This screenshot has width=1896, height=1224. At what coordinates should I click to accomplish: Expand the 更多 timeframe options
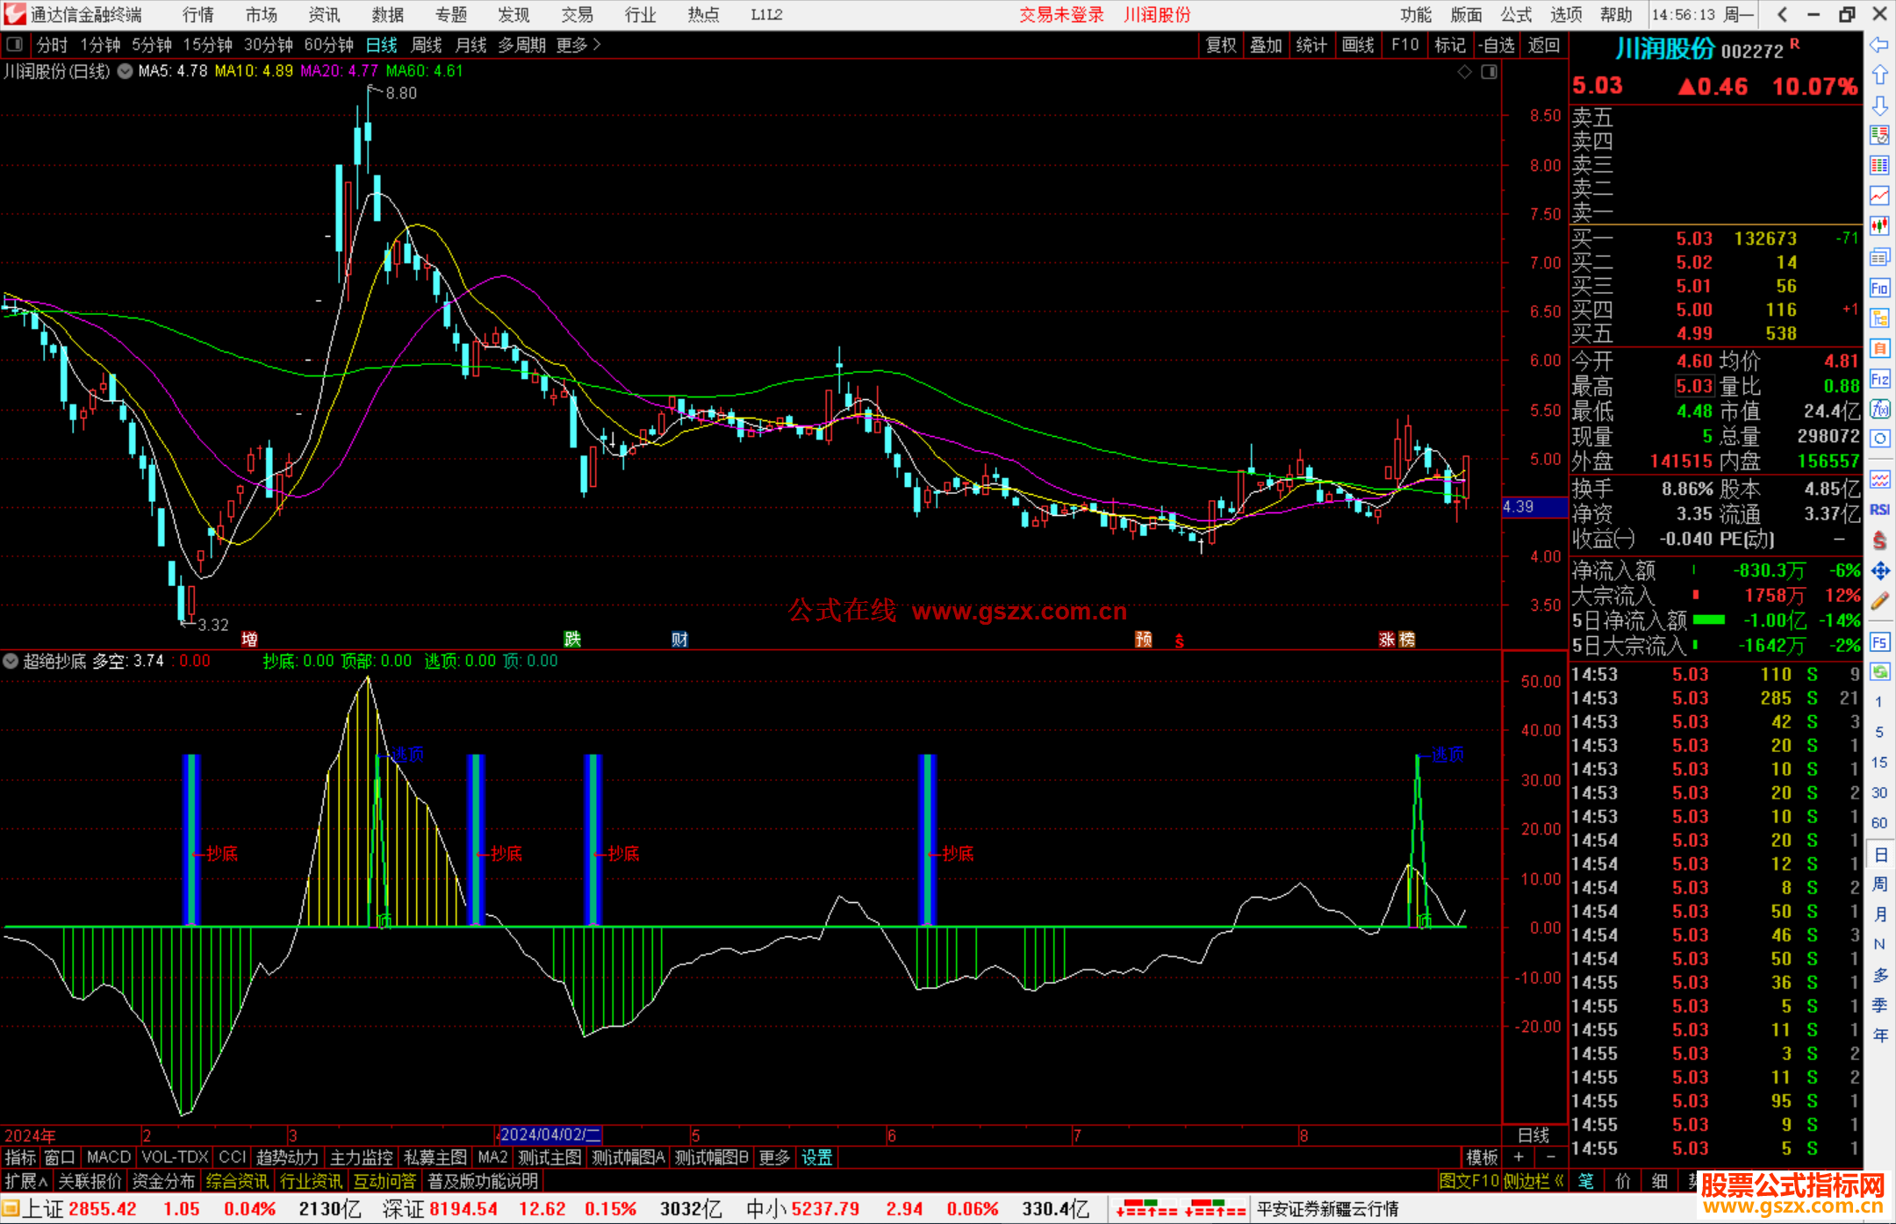tap(578, 45)
